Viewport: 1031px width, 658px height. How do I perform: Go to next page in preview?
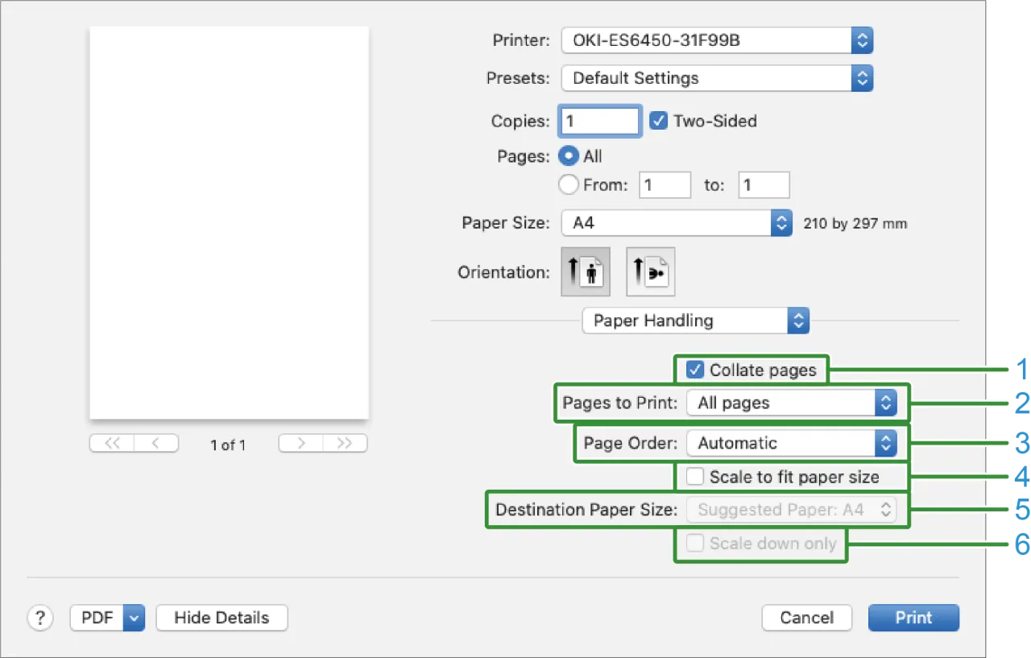click(300, 444)
